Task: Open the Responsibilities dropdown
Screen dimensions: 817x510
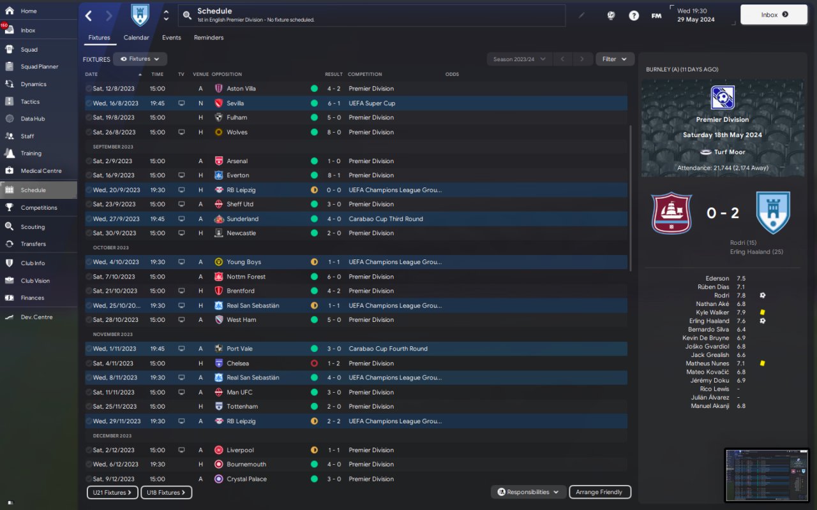Action: click(x=528, y=492)
